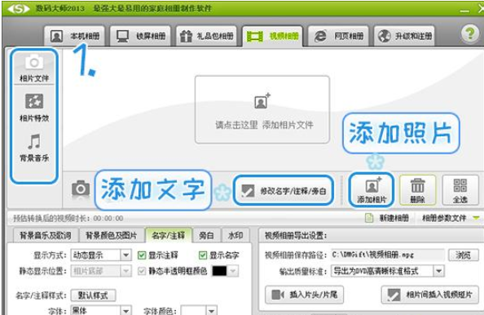Switch to the 礼品包相册 tab
This screenshot has height=315, width=484.
(206, 36)
